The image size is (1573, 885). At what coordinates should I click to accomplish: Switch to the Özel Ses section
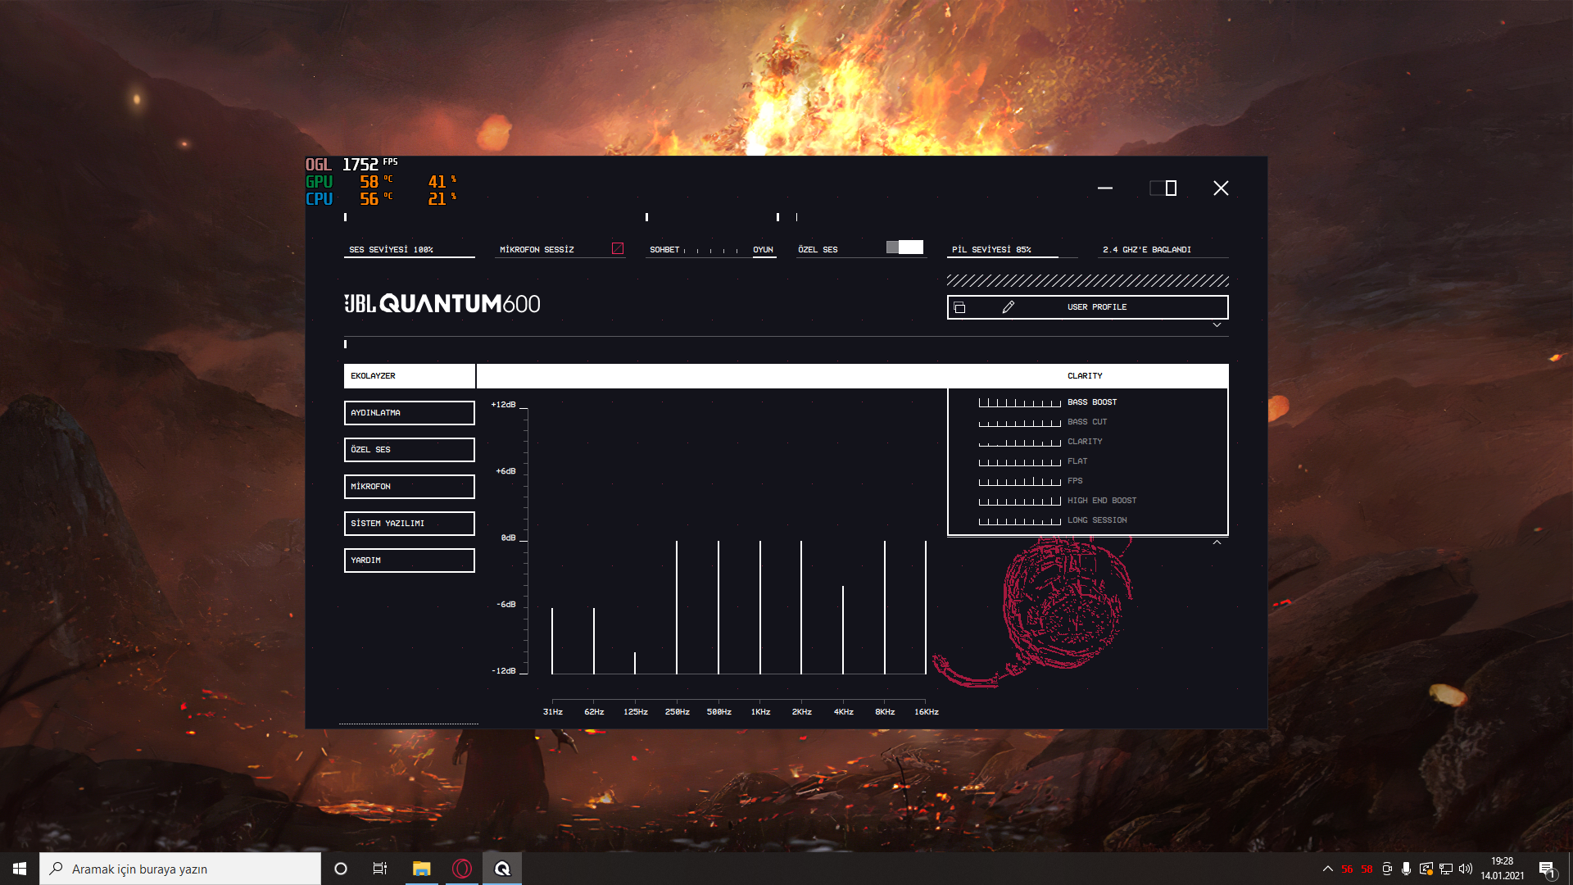[x=409, y=450]
